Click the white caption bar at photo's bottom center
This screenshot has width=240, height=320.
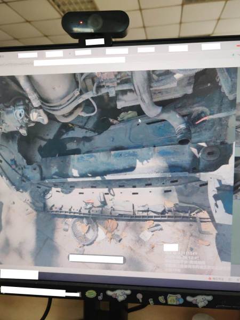pyautogui.click(x=97, y=259)
